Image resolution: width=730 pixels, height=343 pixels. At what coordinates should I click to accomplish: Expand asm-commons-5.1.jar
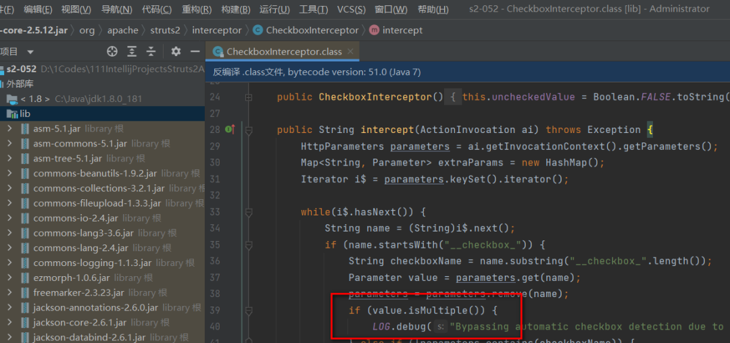tap(9, 144)
